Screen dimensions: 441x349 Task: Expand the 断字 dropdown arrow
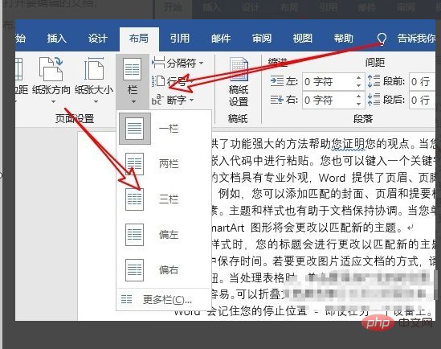[x=191, y=100]
